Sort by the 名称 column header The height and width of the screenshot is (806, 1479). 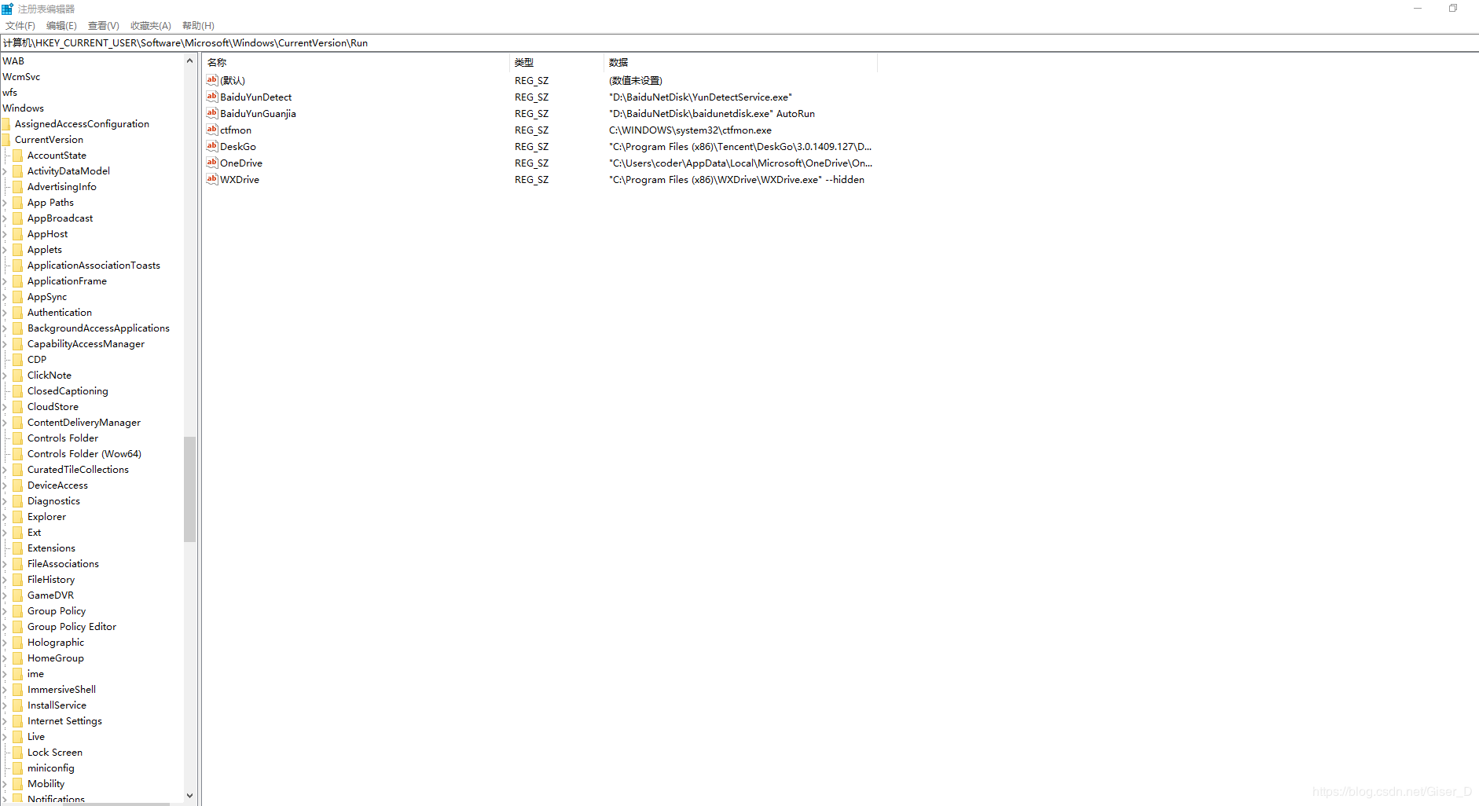coord(356,62)
